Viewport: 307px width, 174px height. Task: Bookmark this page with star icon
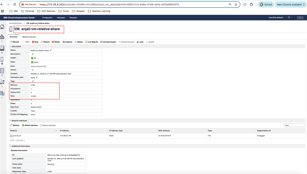(x=236, y=5)
